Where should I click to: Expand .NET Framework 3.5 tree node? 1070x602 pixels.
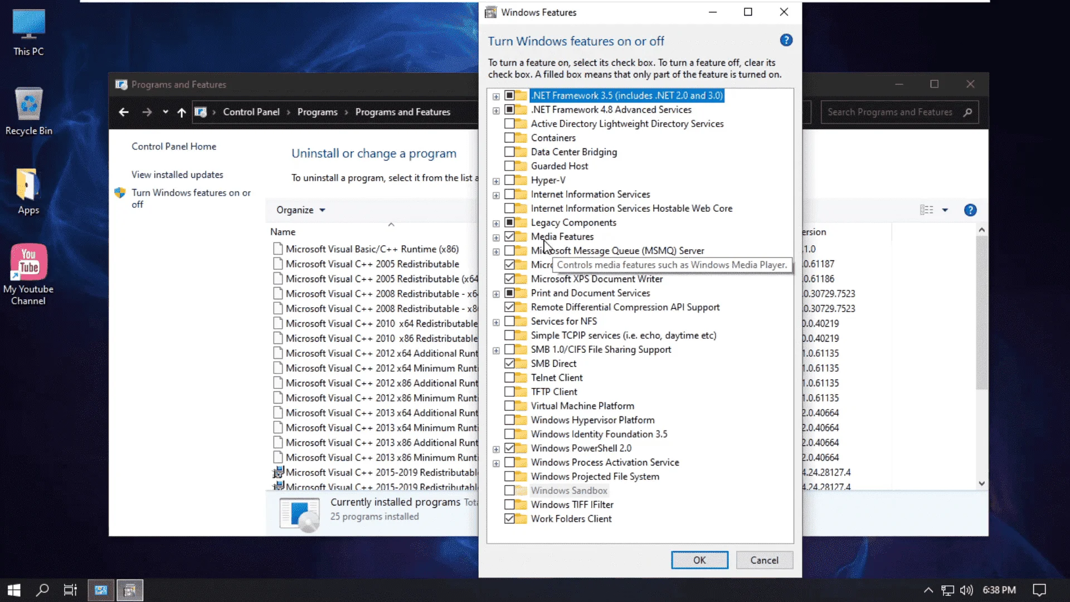tap(496, 96)
